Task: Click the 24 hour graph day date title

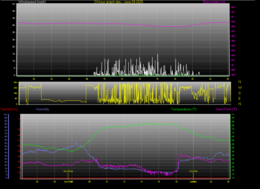Action: (119, 2)
